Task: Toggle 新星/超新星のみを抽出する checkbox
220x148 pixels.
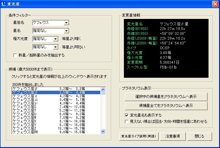Action: click(x=15, y=55)
